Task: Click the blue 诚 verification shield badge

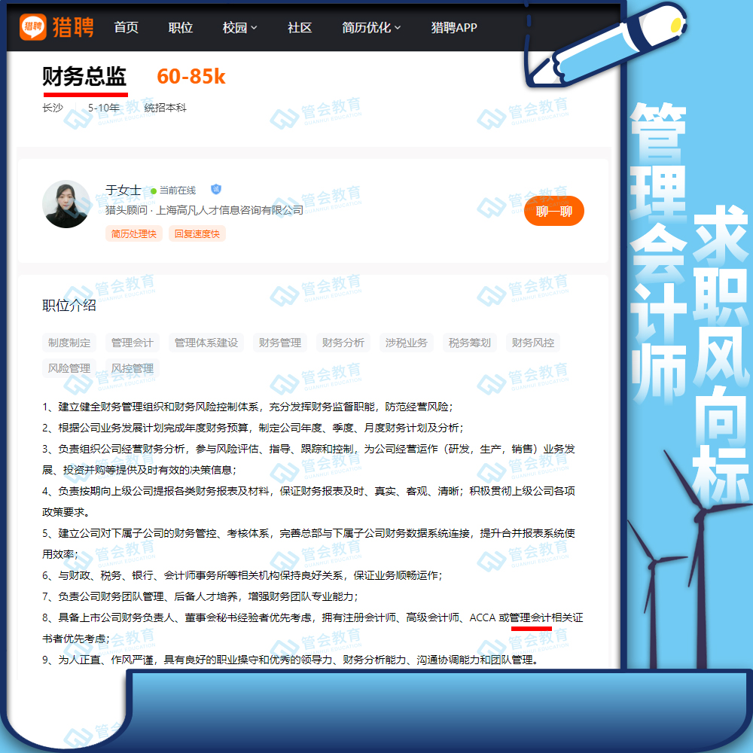Action: coord(216,190)
